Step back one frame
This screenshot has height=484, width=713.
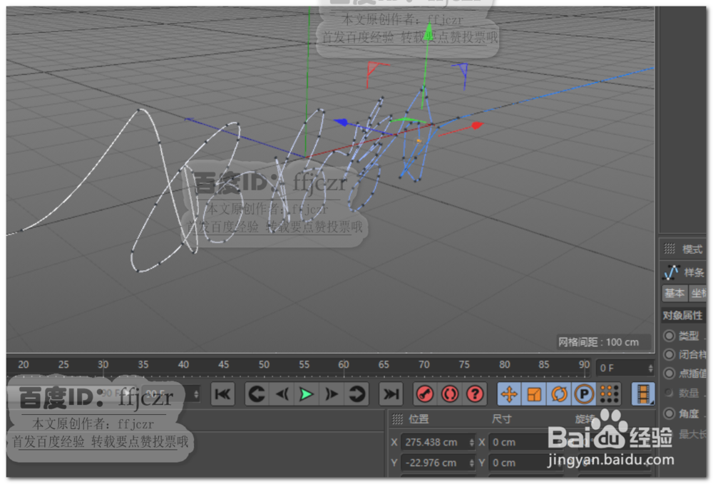[282, 394]
